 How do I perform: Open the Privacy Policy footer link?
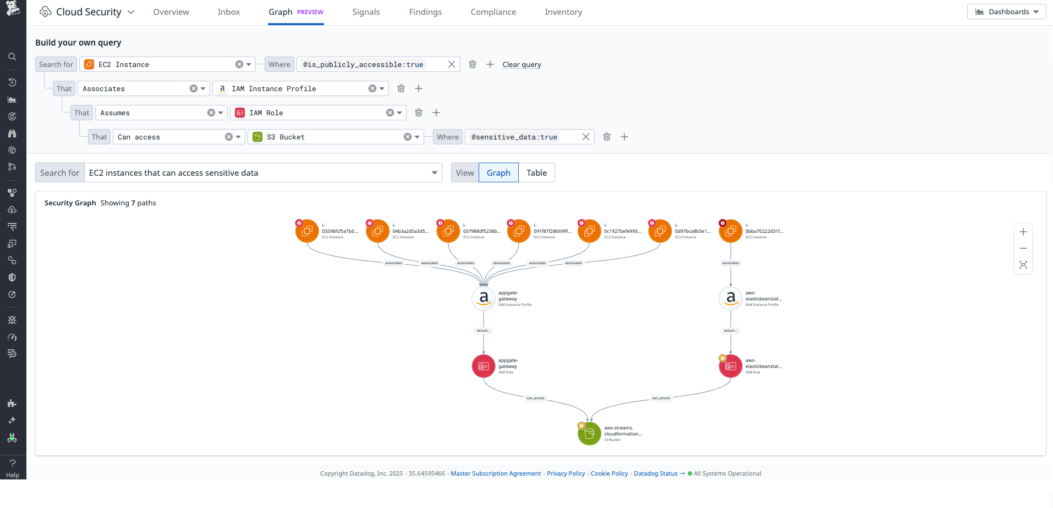pyautogui.click(x=566, y=473)
